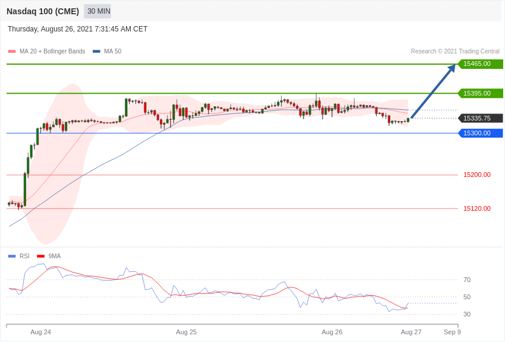This screenshot has width=505, height=342.
Task: Click the Aug 27 date axis label
Action: [411, 332]
